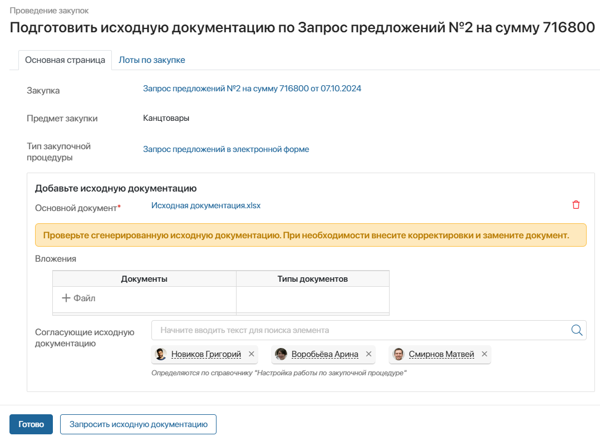600x441 pixels.
Task: Switch to Основная страница tab
Action: click(x=65, y=60)
